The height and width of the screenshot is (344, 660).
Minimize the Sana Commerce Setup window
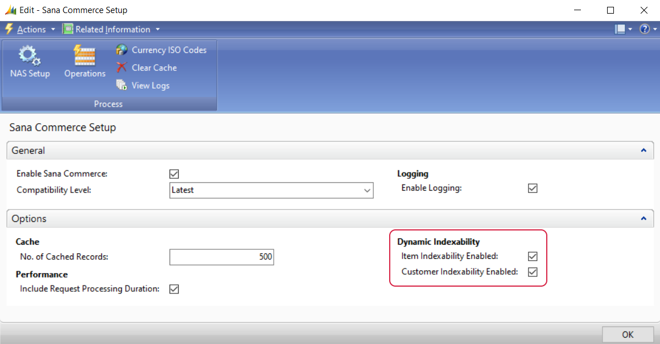tap(577, 10)
